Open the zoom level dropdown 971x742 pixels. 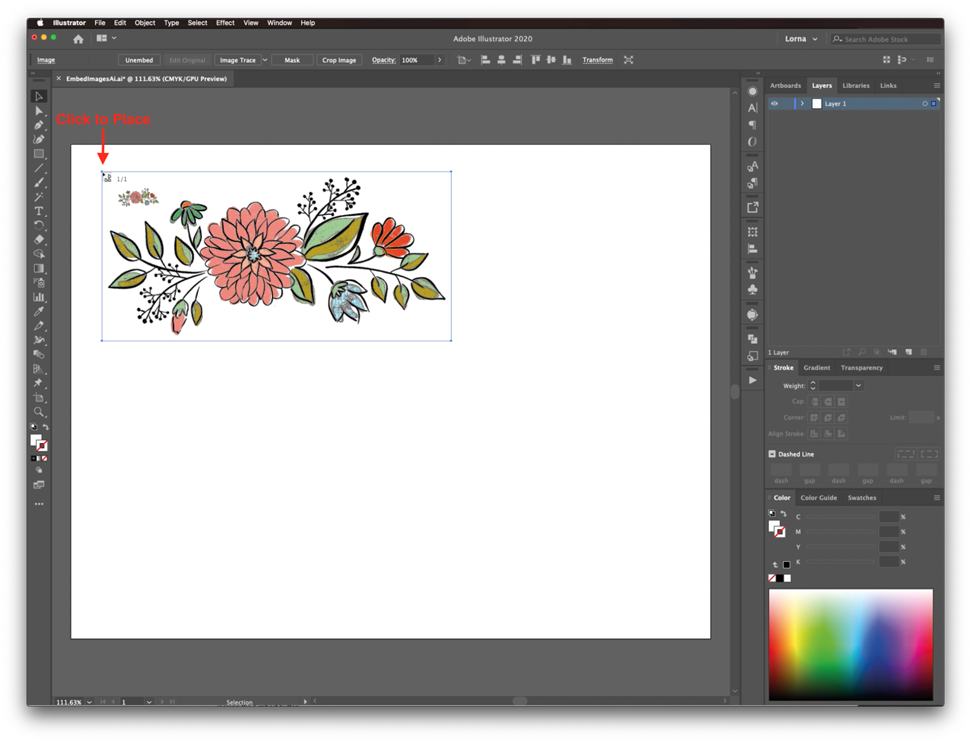tap(89, 702)
